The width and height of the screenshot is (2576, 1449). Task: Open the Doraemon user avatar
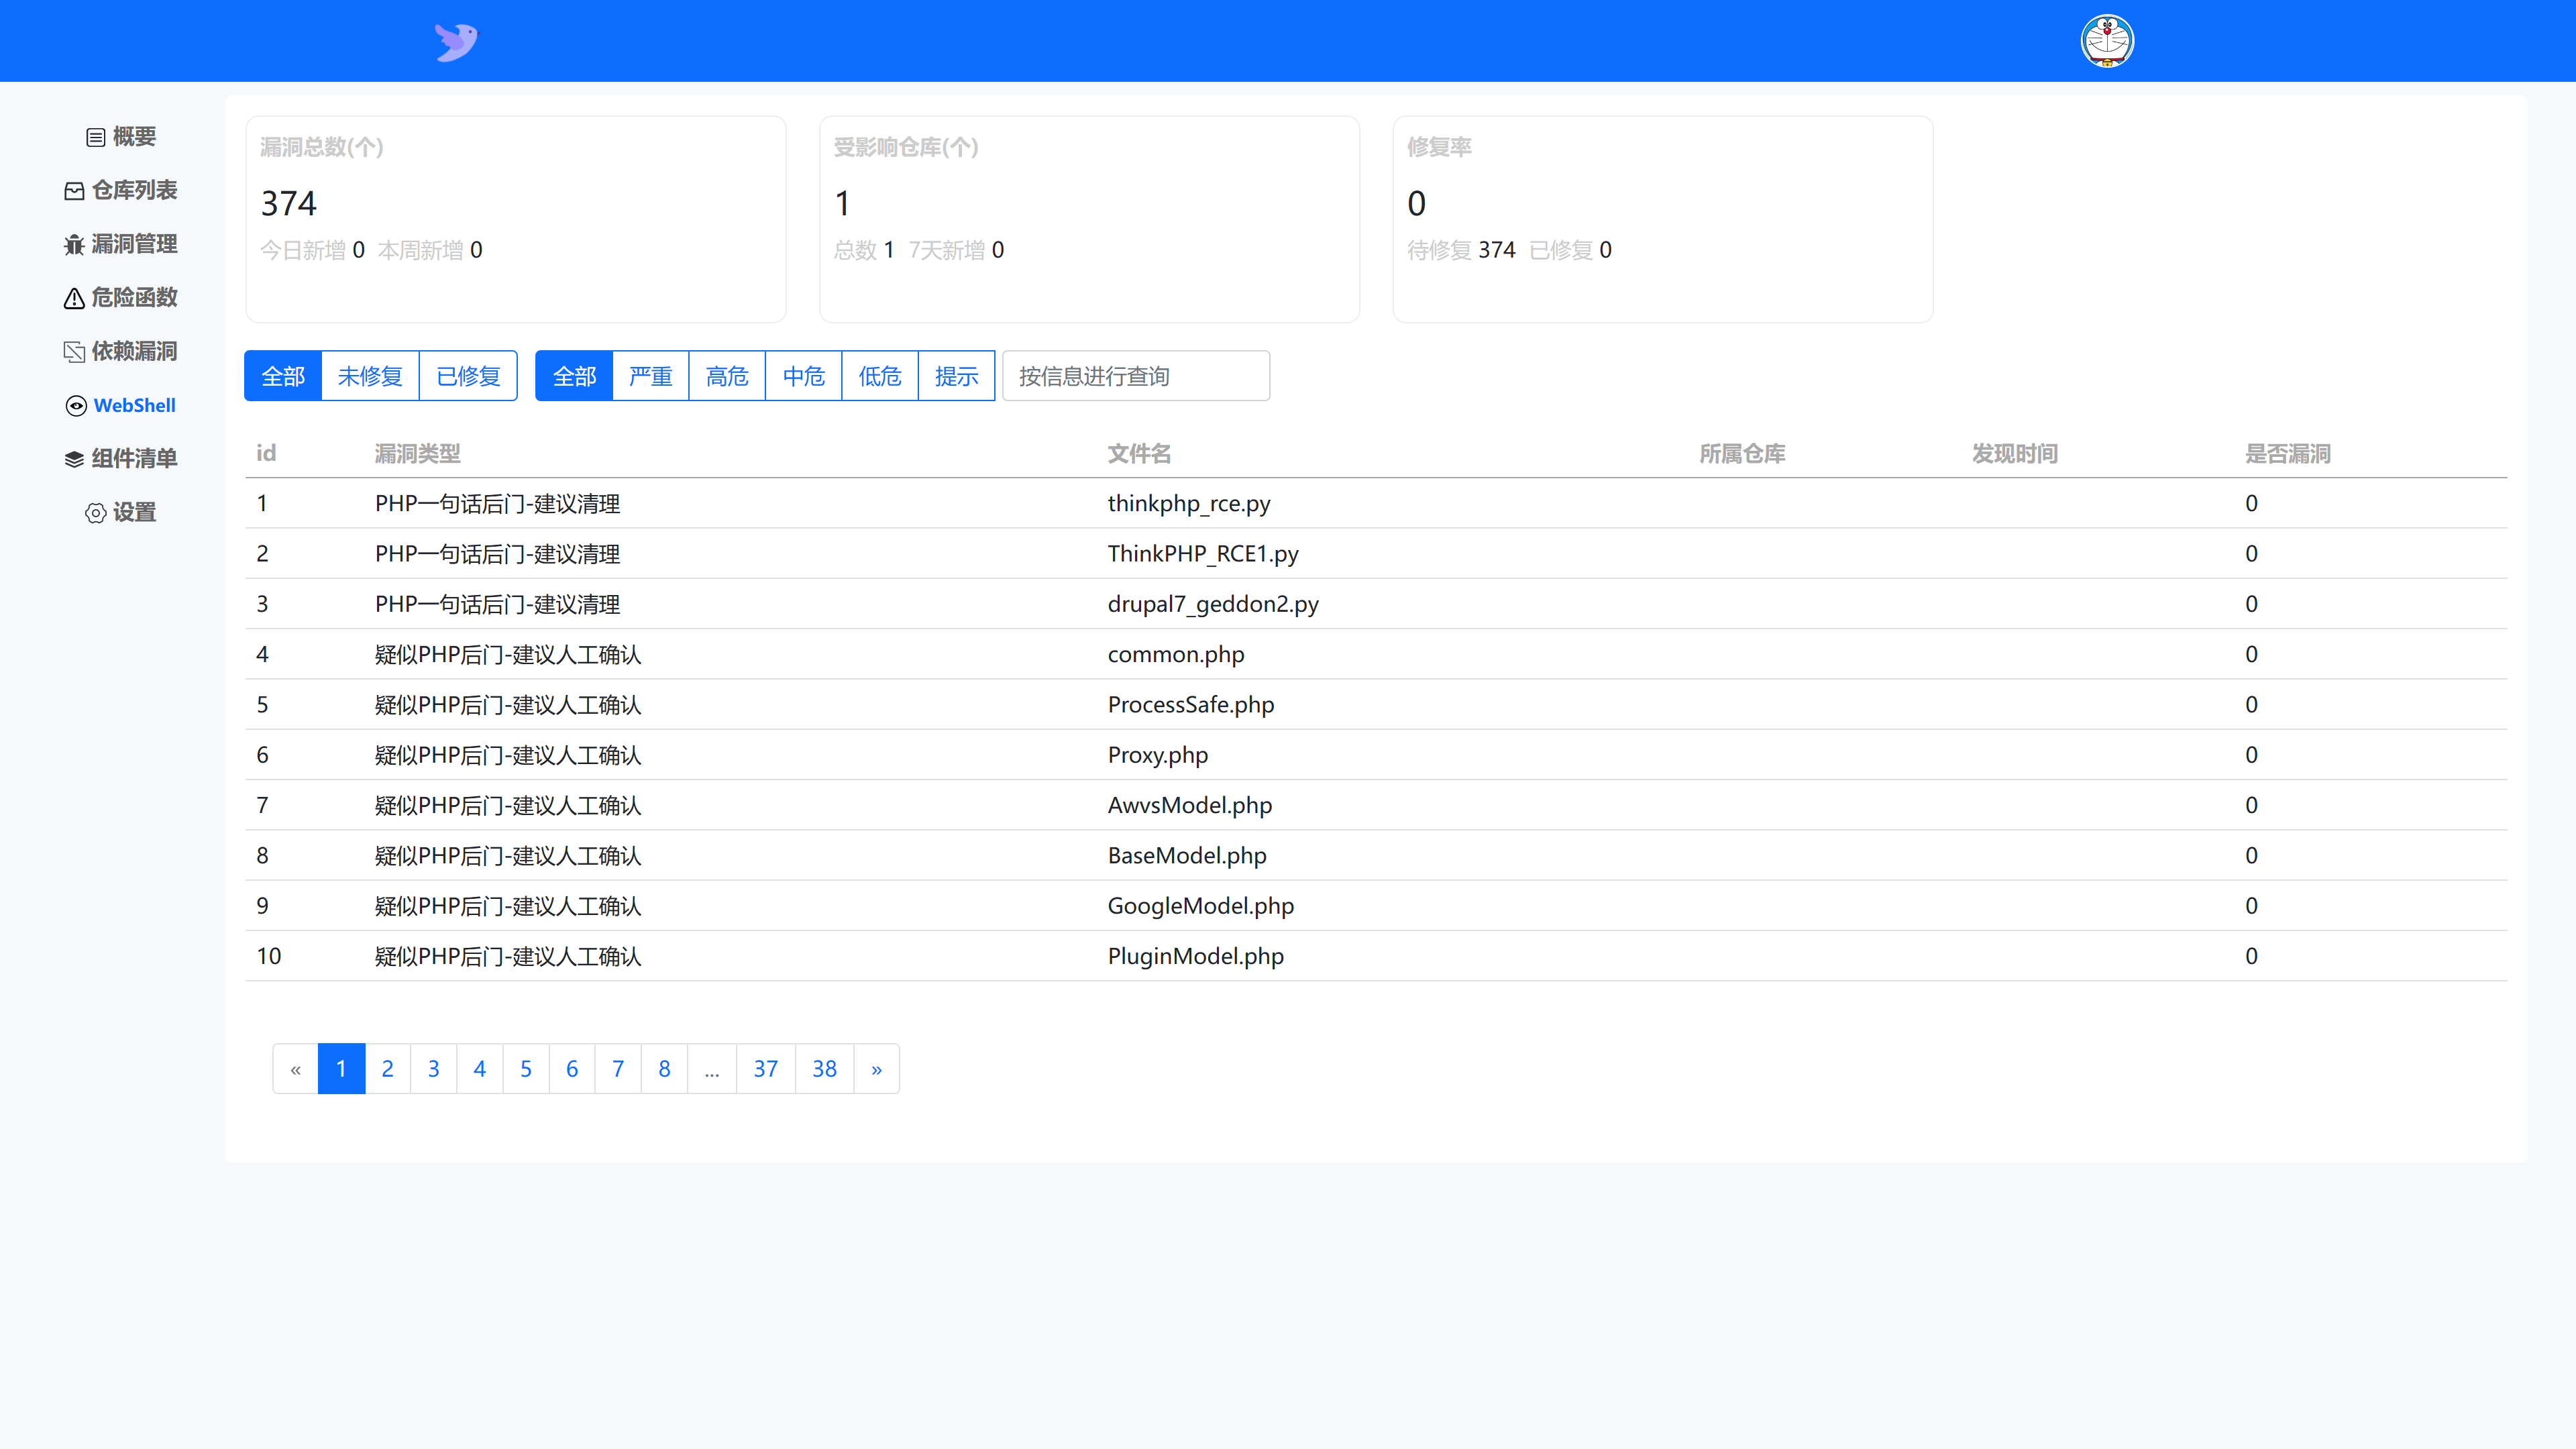[x=2107, y=41]
